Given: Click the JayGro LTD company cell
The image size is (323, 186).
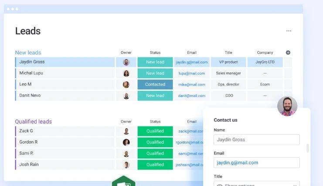Looking at the screenshot, I should pyautogui.click(x=265, y=62).
